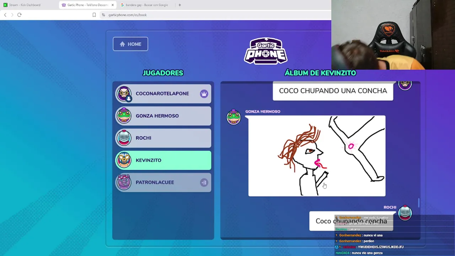Click ROCHI name label above reply

(390, 207)
